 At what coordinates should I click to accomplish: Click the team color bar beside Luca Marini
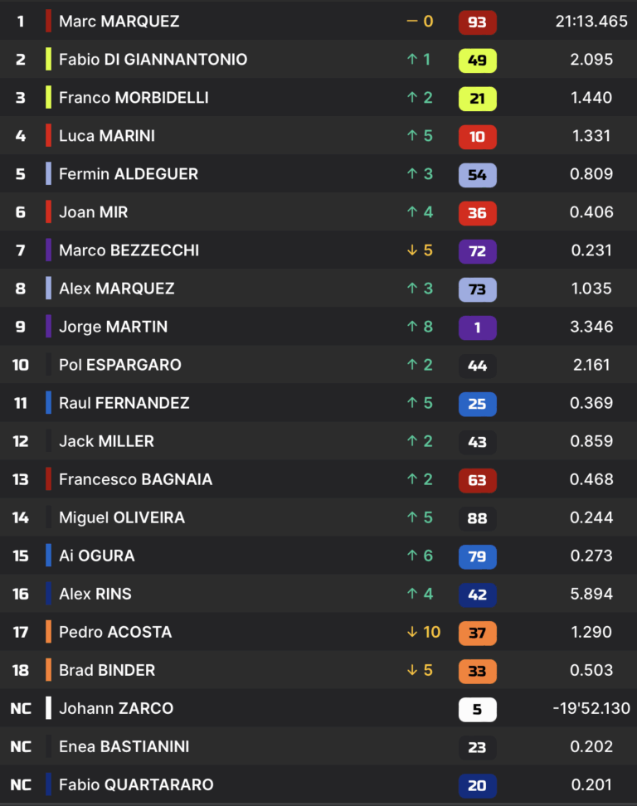49,136
